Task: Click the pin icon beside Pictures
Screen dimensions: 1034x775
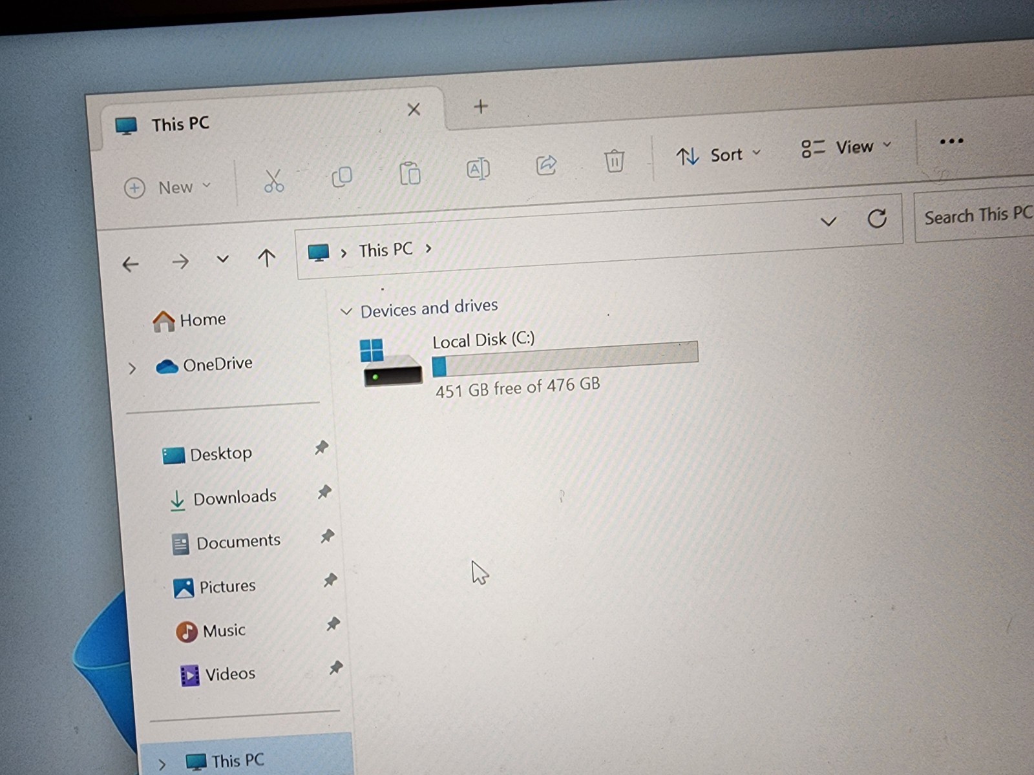Action: click(330, 580)
